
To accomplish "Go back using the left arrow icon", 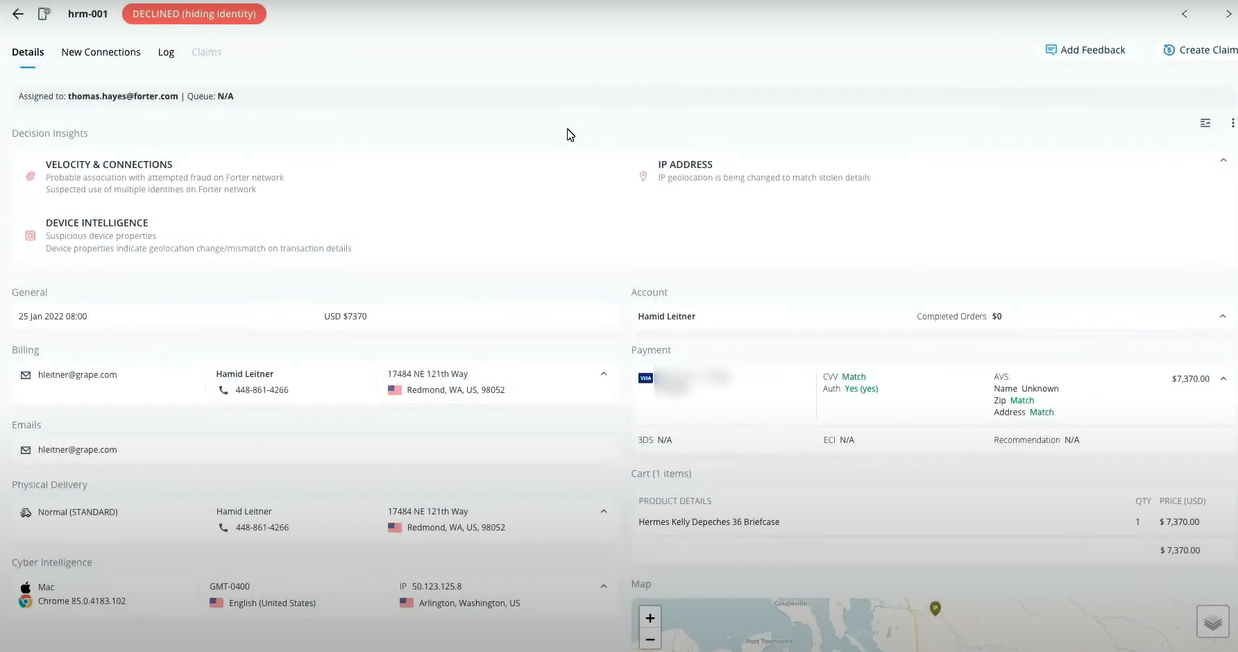I will point(18,14).
